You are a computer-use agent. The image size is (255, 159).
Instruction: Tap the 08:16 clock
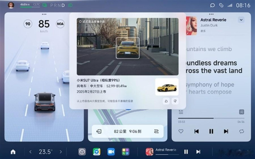243,5
